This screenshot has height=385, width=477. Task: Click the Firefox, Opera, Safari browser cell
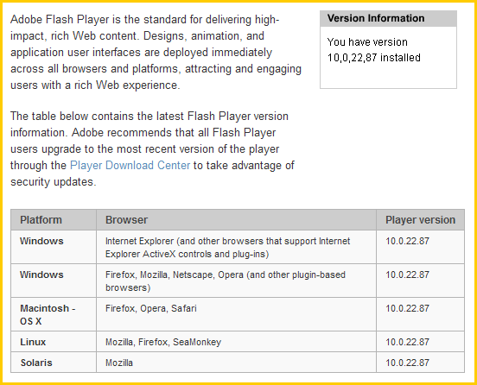236,314
